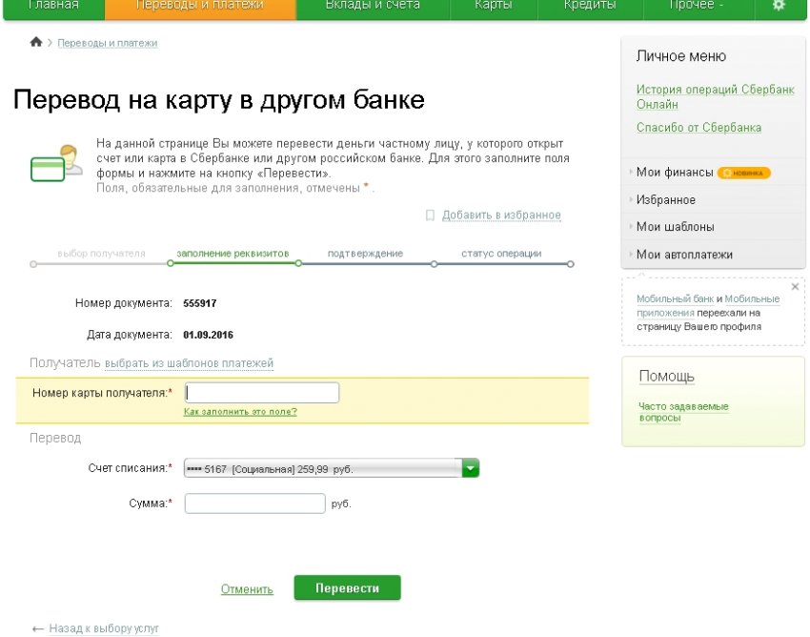
Task: Click the Сумма amount input field
Action: click(x=254, y=503)
